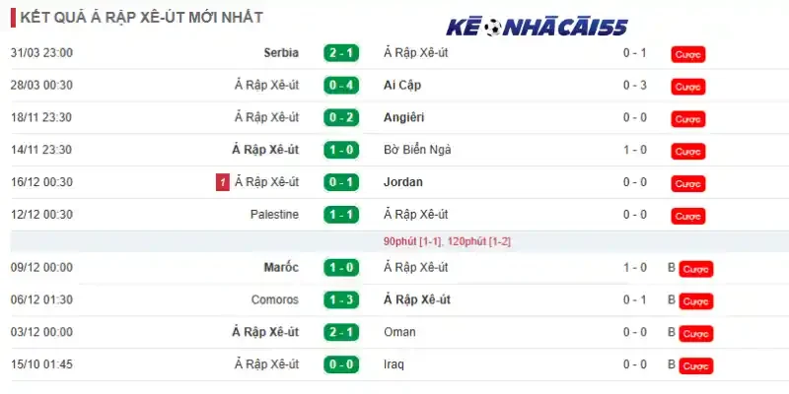Screen dimensions: 789x394
Task: Click Cược button for Jordan match
Action: click(x=687, y=184)
